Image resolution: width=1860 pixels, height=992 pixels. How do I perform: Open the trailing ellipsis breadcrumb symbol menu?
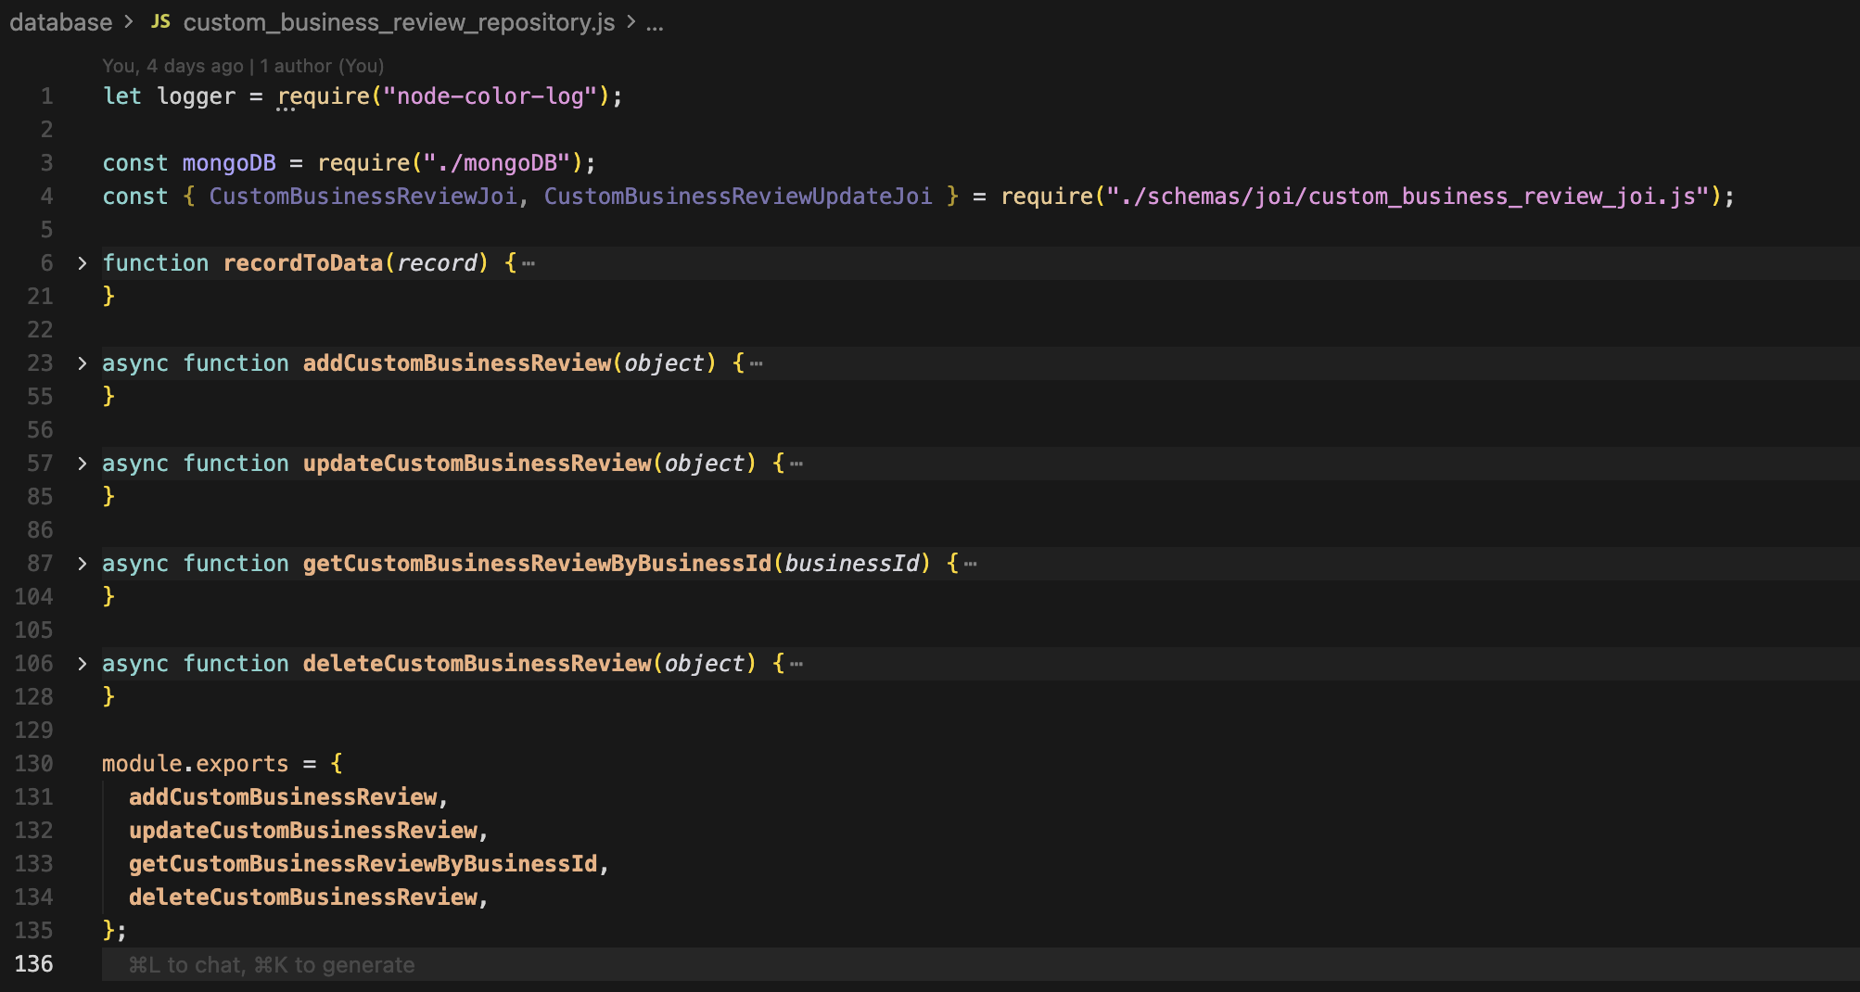click(x=655, y=23)
